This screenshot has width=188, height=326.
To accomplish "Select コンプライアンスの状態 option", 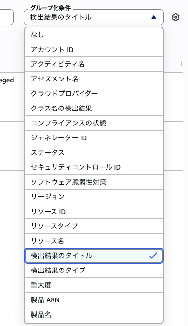I will [x=94, y=123].
